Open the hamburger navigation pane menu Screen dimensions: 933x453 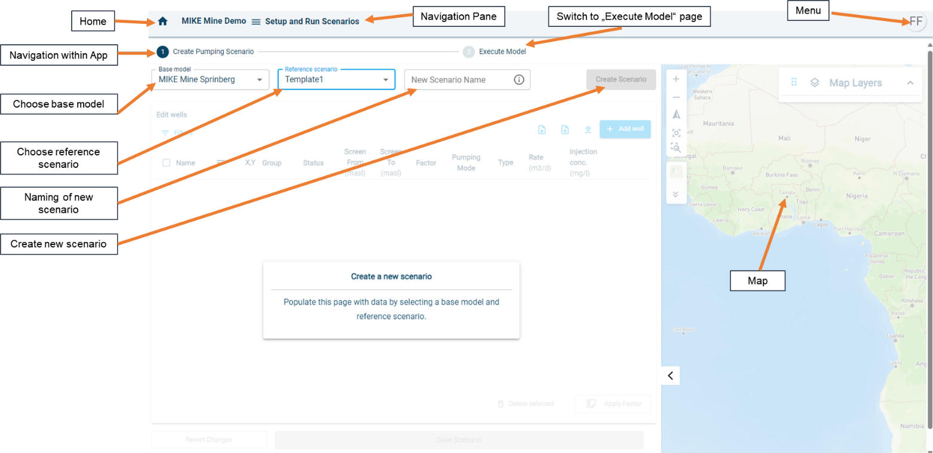pos(256,22)
